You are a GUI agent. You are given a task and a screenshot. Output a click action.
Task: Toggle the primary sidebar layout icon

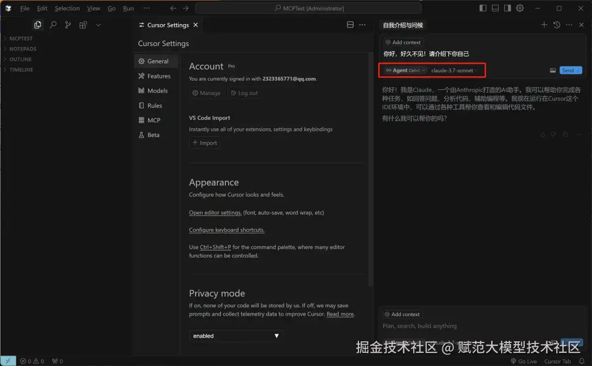482,8
